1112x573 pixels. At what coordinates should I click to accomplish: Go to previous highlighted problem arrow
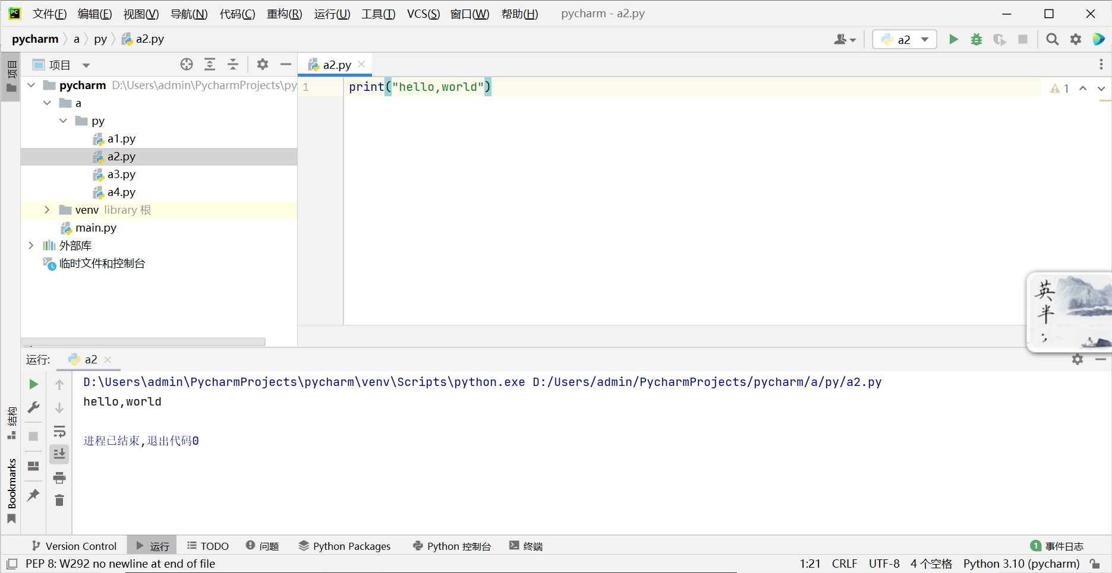click(x=1083, y=88)
